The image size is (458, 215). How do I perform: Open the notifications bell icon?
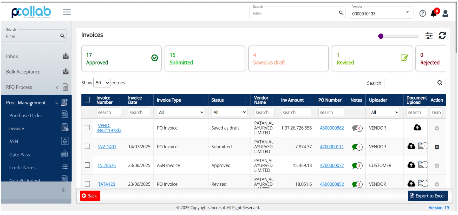tap(434, 13)
